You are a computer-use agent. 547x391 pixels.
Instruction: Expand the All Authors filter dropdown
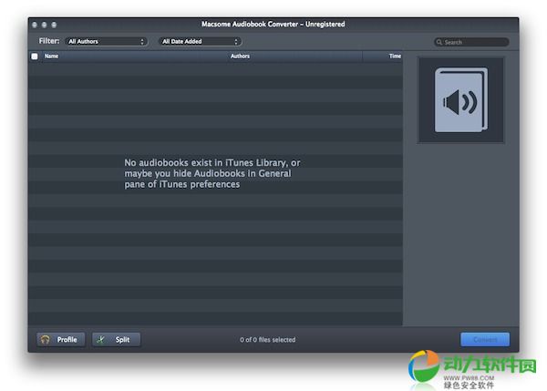pos(106,42)
